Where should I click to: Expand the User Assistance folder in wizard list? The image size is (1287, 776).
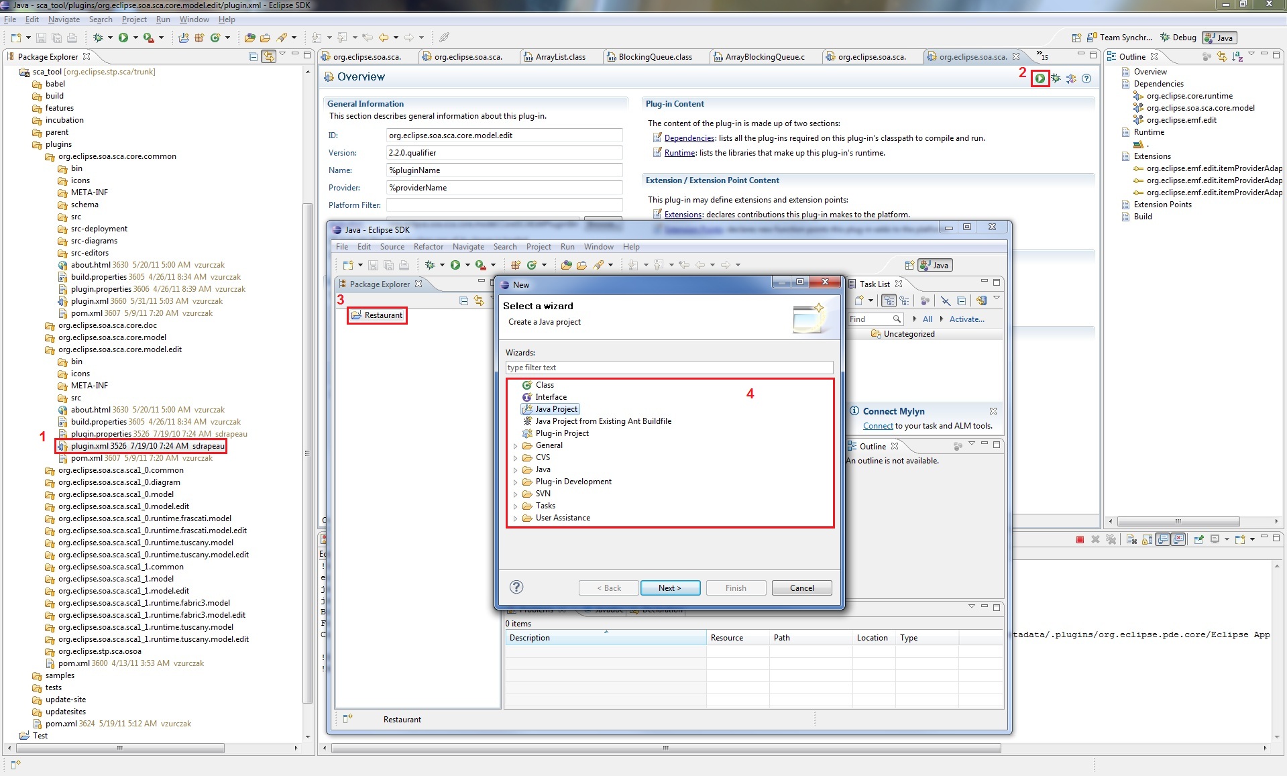tap(516, 518)
